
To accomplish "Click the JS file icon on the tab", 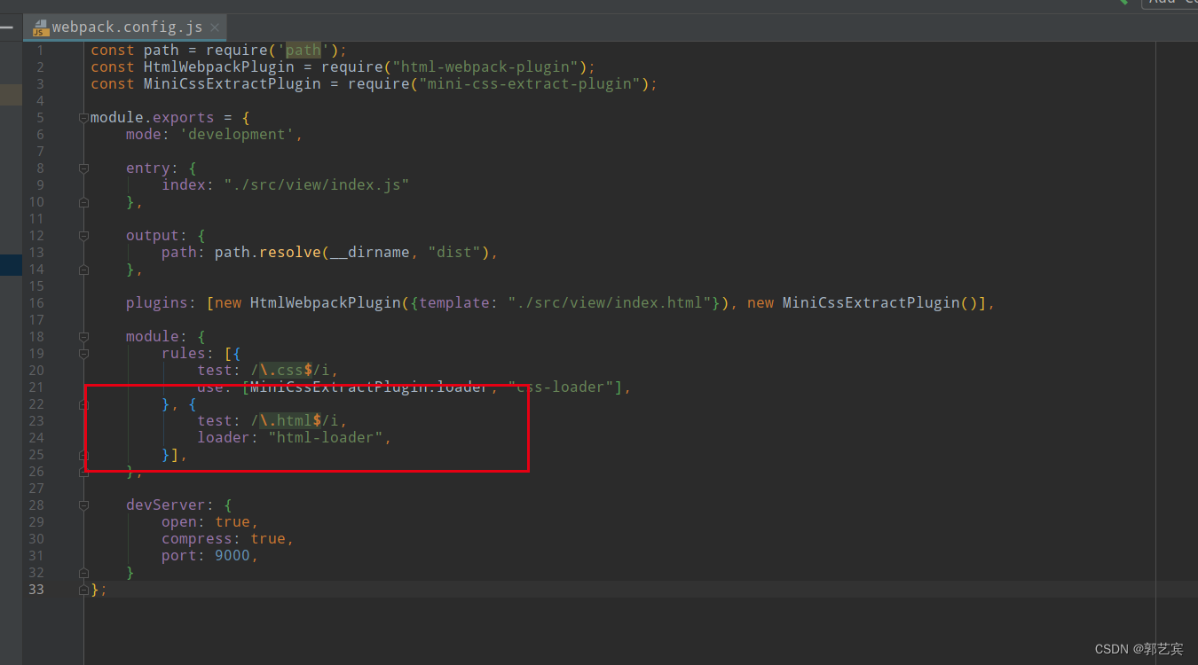I will (40, 27).
